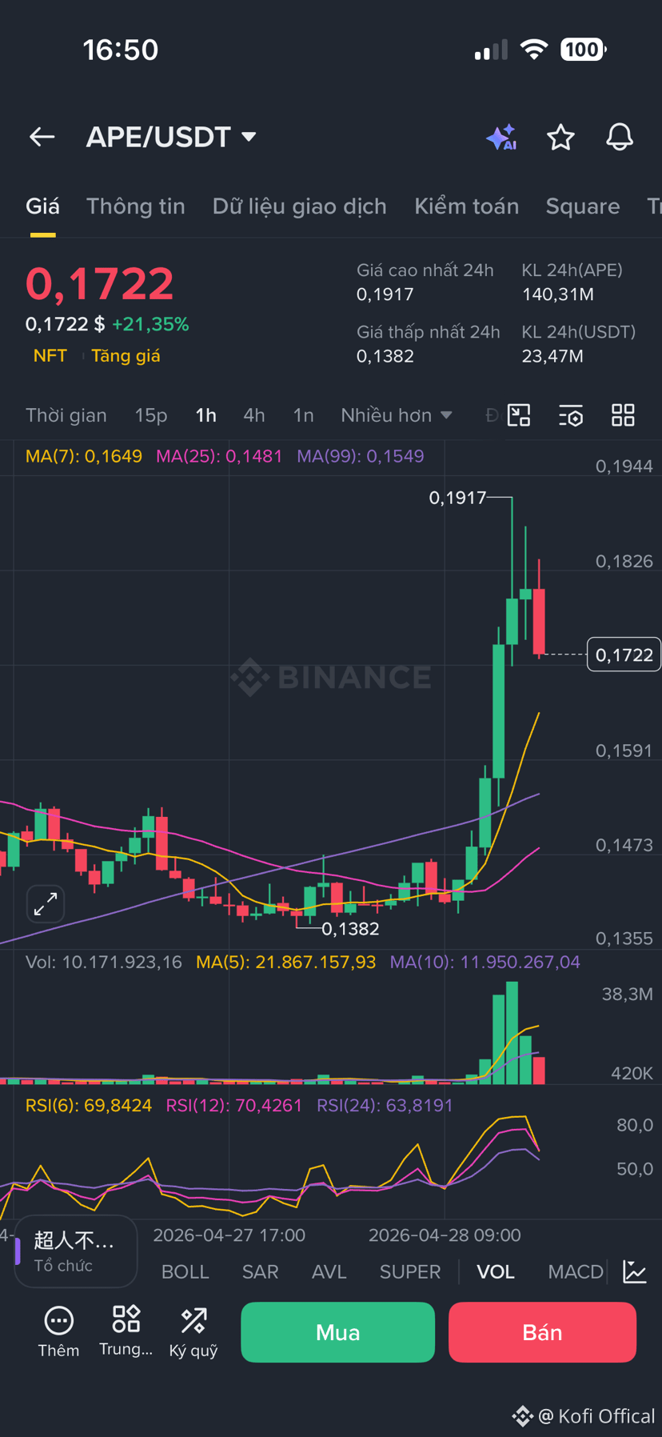
Task: Tap the 0,1917 high marker on chart
Action: [x=457, y=498]
